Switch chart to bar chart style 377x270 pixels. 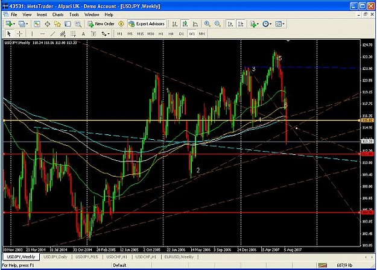pos(175,24)
